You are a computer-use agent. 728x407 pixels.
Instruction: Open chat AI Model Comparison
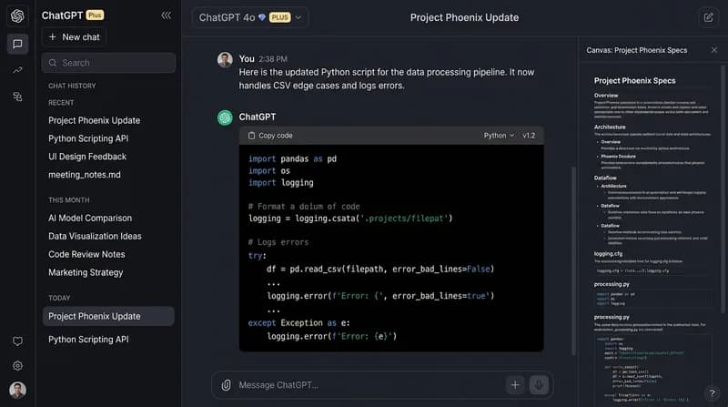[x=90, y=218]
